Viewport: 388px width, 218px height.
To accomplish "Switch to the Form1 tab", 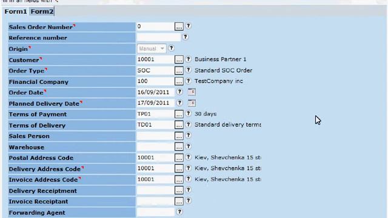I will (x=15, y=12).
